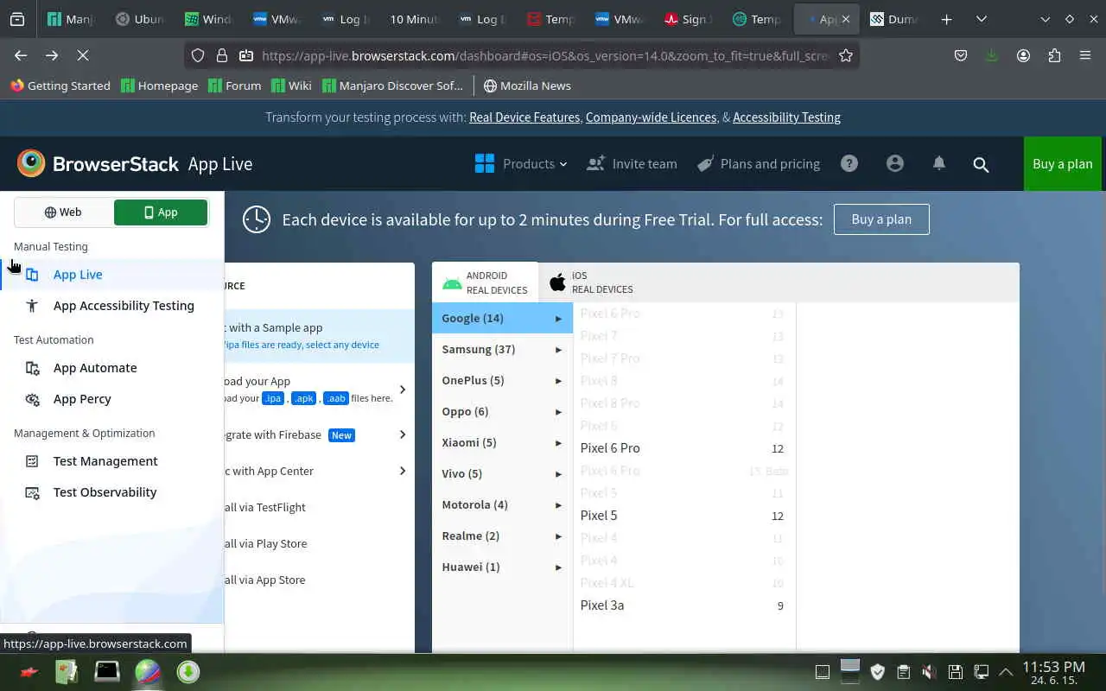Select Pixel 5 version 12 device
Screen dimensions: 1106x691
click(x=683, y=516)
